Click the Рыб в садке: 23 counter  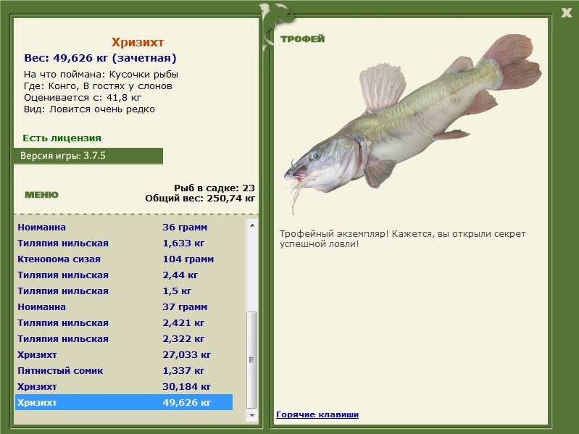(x=214, y=188)
